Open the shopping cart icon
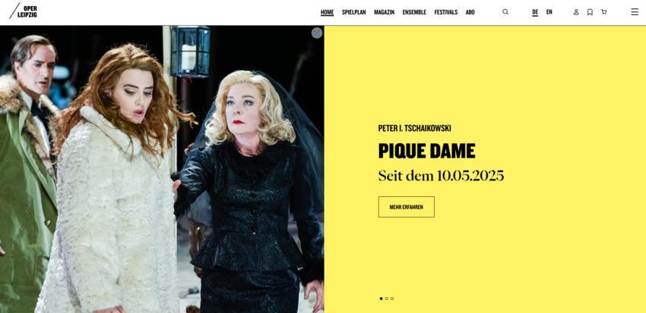 [x=603, y=12]
